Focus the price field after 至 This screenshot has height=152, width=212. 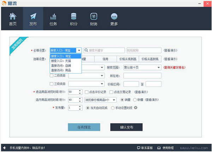(153, 84)
